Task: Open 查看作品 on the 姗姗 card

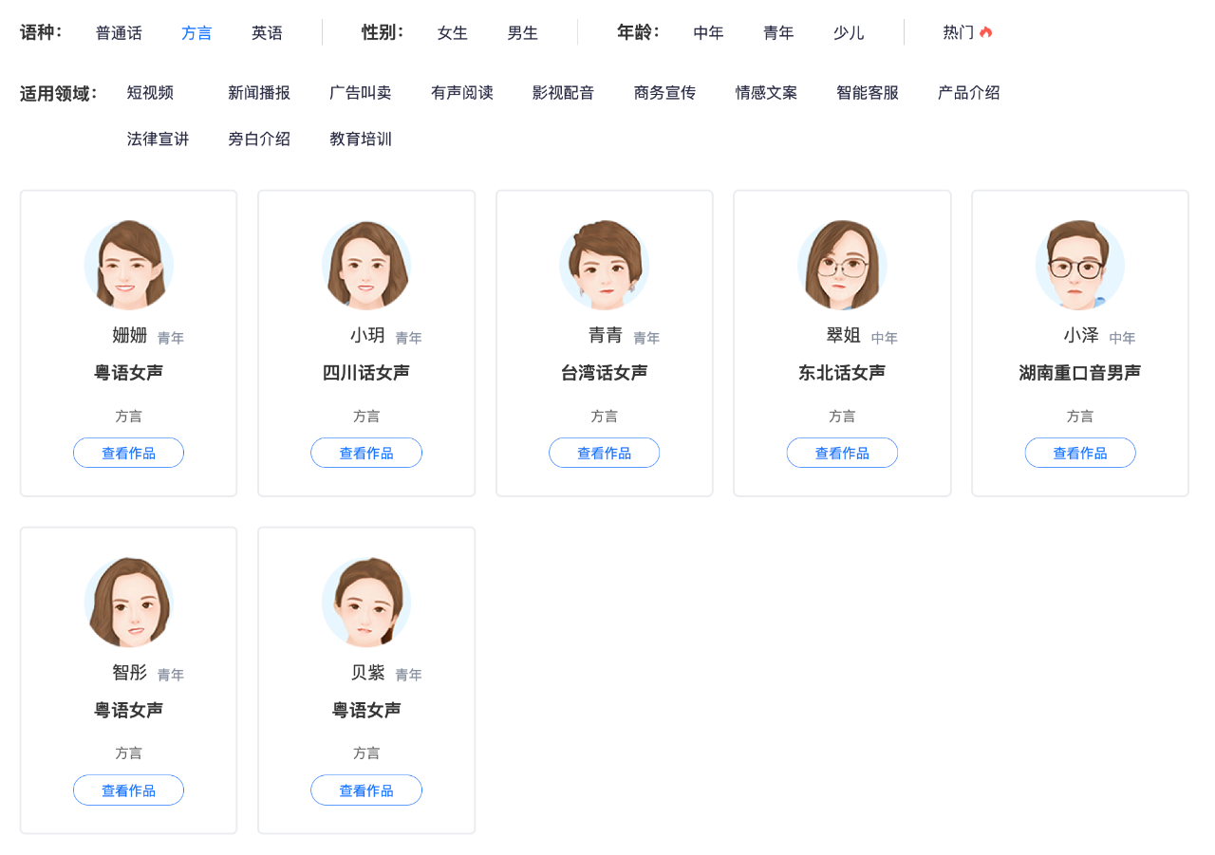Action: click(x=128, y=453)
